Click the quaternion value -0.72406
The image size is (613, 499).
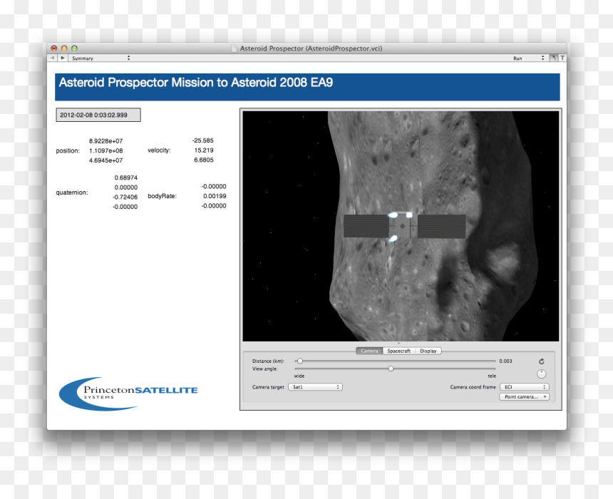click(x=125, y=197)
